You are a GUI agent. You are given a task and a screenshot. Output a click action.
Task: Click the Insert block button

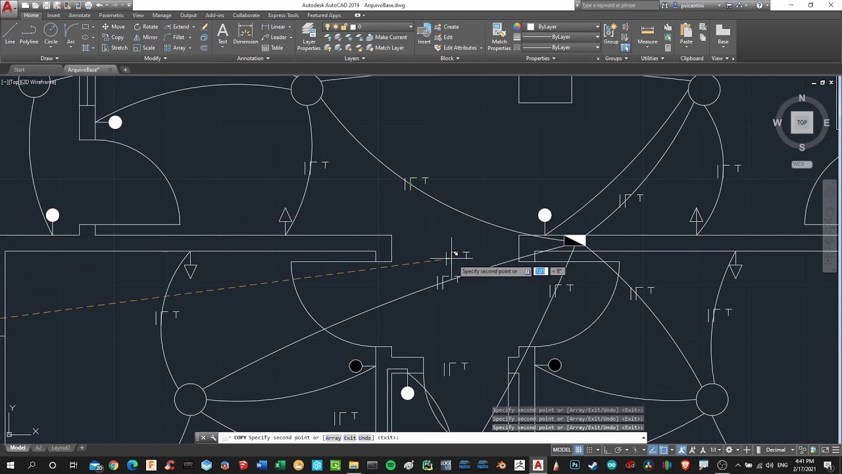424,34
